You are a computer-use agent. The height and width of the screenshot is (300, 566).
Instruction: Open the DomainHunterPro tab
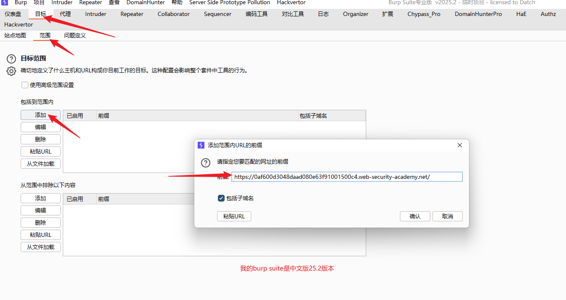click(478, 14)
